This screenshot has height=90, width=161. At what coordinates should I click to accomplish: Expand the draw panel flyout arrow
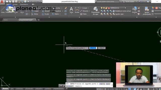tap(15, 17)
